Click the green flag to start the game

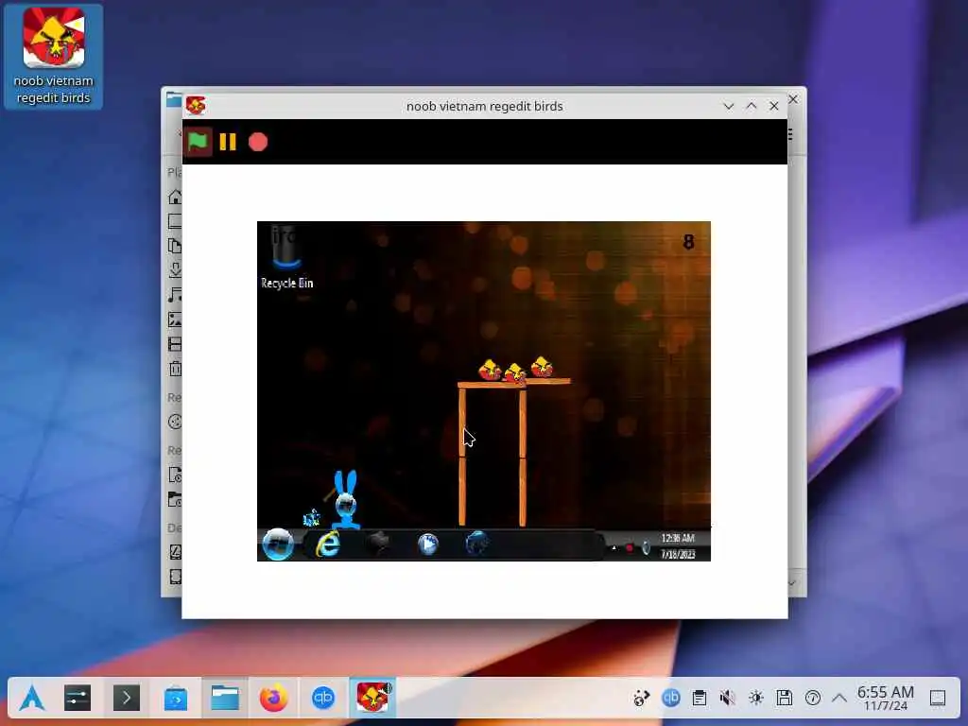[198, 142]
